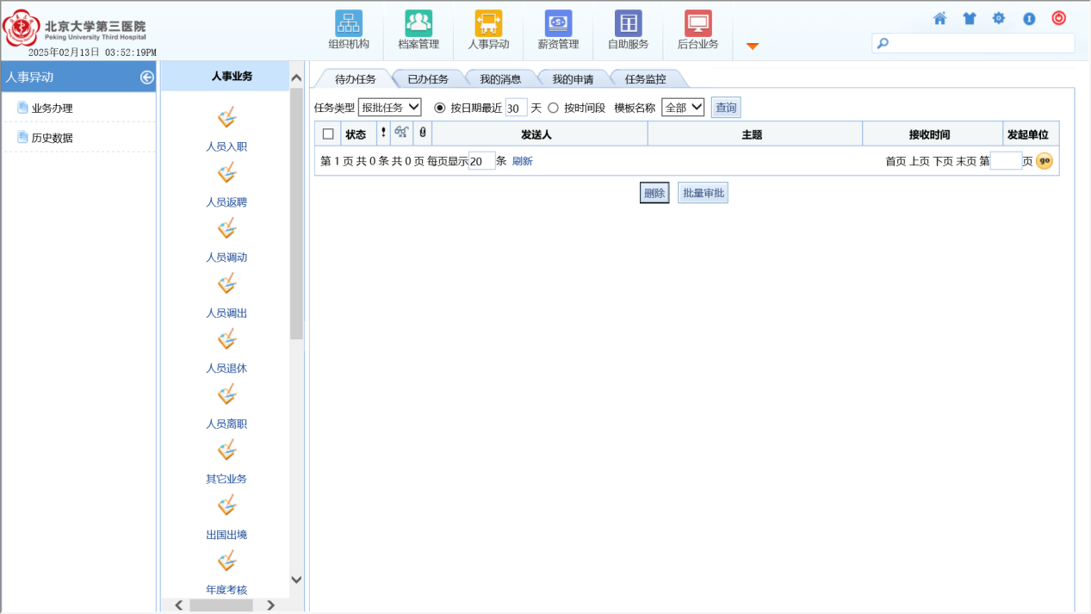This screenshot has height=614, width=1091.
Task: Select the 按时间段 radio button
Action: pos(554,108)
